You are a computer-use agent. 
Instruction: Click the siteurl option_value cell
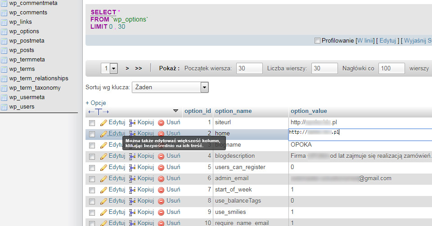[360, 122]
